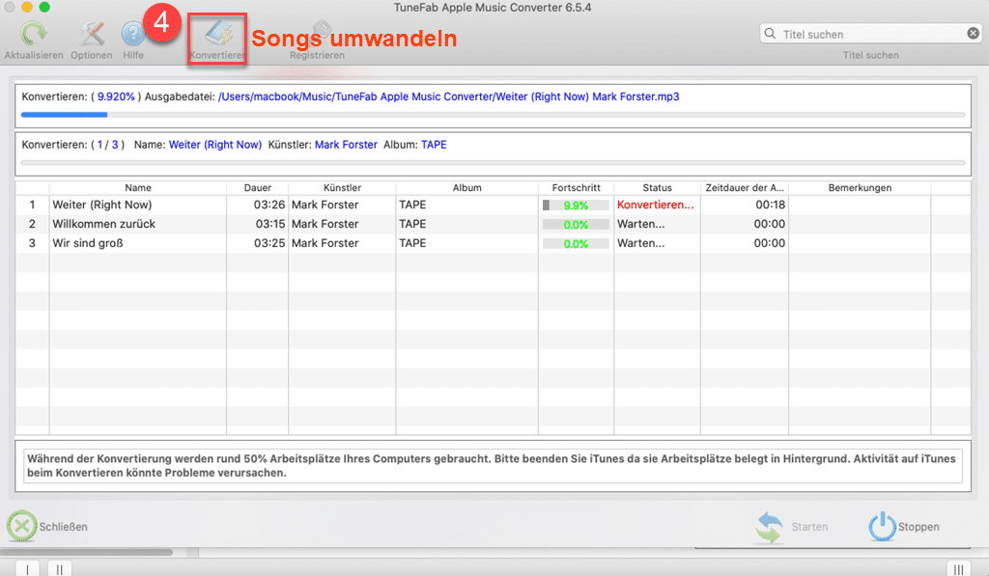
Task: Clear the search field with X icon
Action: pyautogui.click(x=973, y=34)
